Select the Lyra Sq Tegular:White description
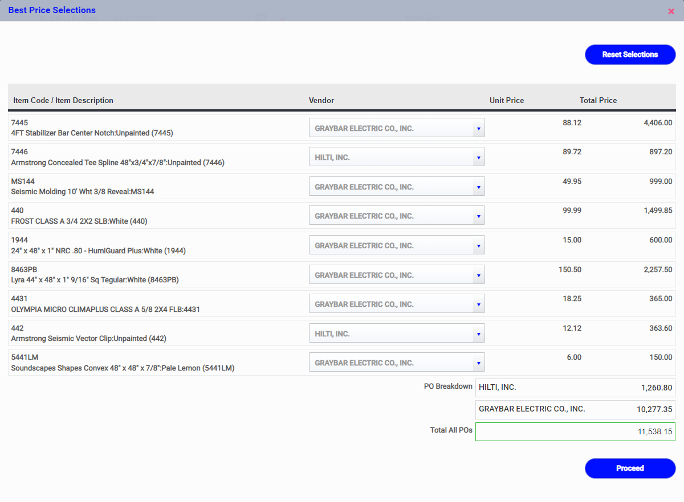This screenshot has width=684, height=502. tap(95, 280)
